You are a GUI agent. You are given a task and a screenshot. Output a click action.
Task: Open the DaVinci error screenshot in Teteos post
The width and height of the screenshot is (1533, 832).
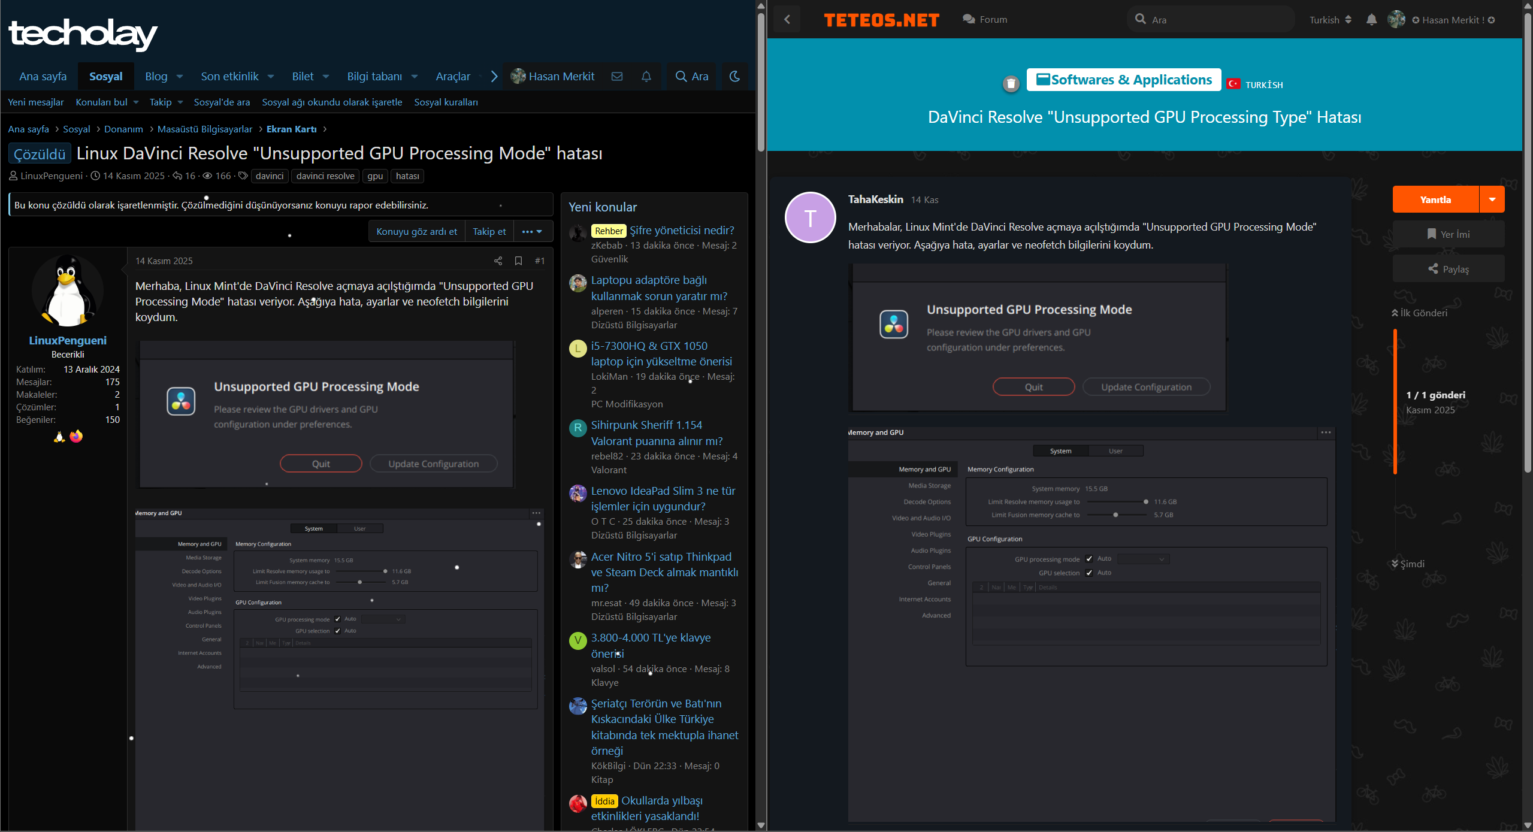click(1038, 338)
